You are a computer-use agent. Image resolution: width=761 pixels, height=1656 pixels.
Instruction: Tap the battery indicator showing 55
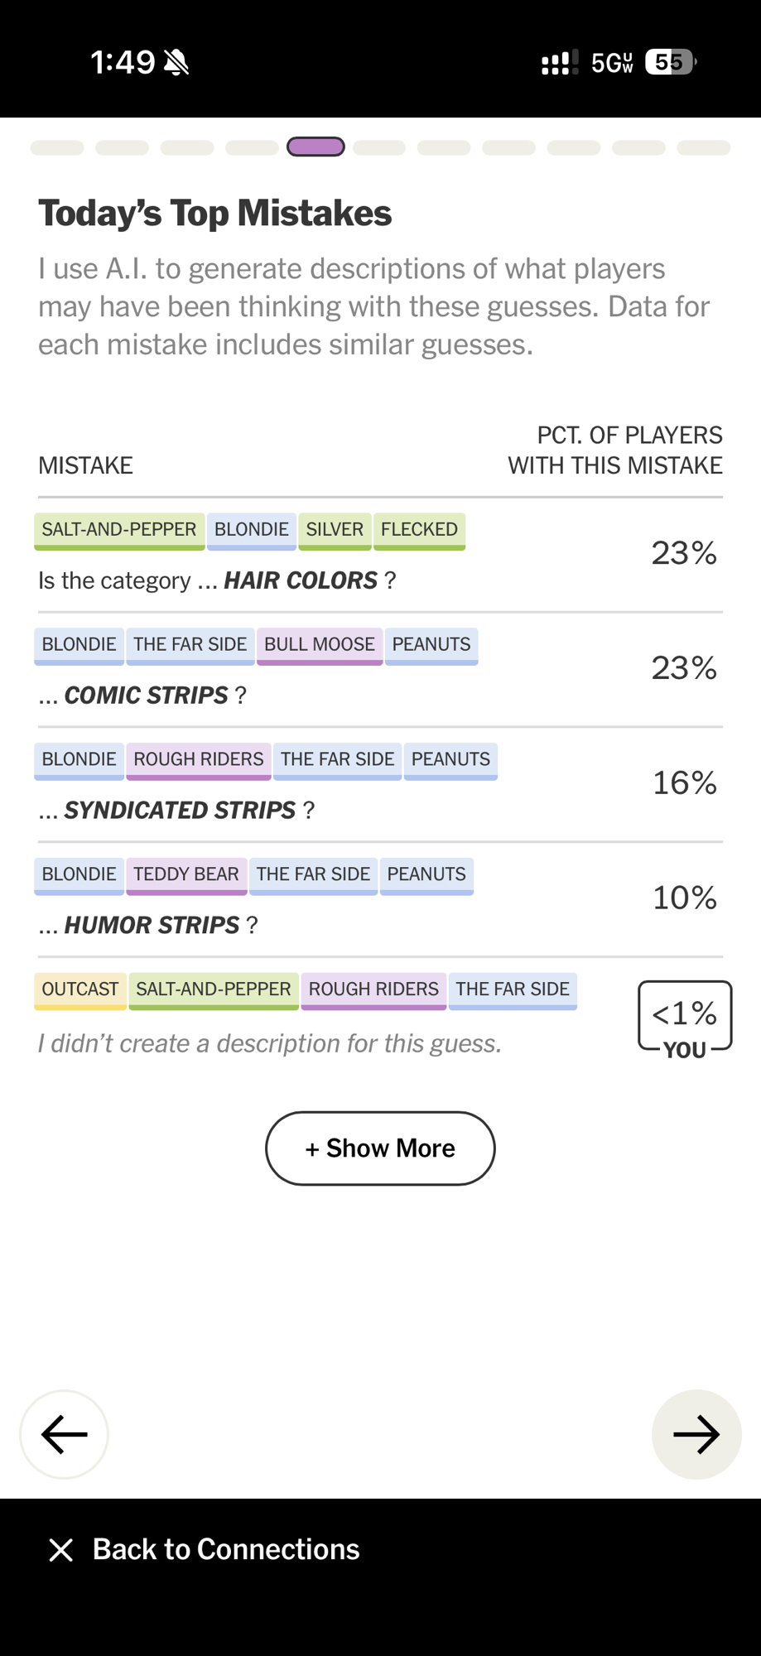(x=670, y=62)
